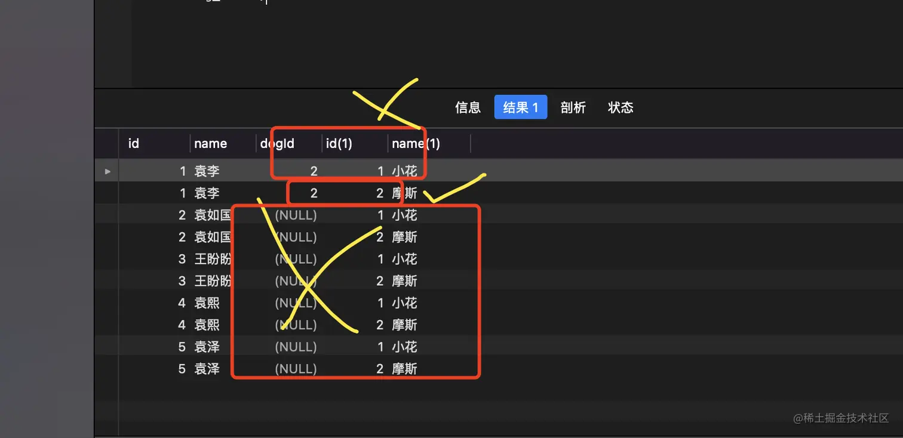
Task: Click (NULL) in 袁如国 row with 小花
Action: [296, 215]
